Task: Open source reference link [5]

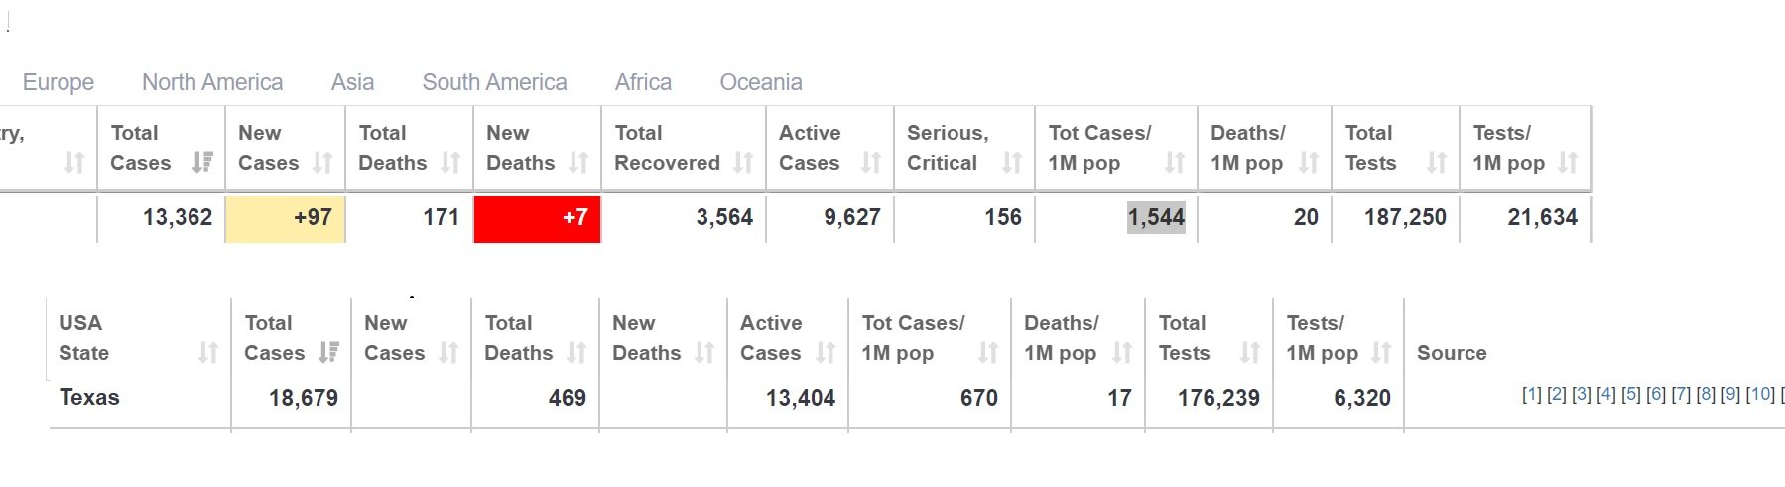Action: 1631,394
